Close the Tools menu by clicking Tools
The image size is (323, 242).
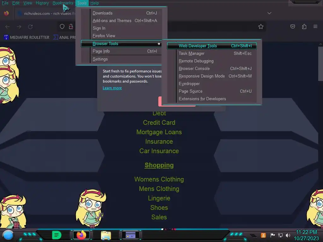pyautogui.click(x=82, y=3)
